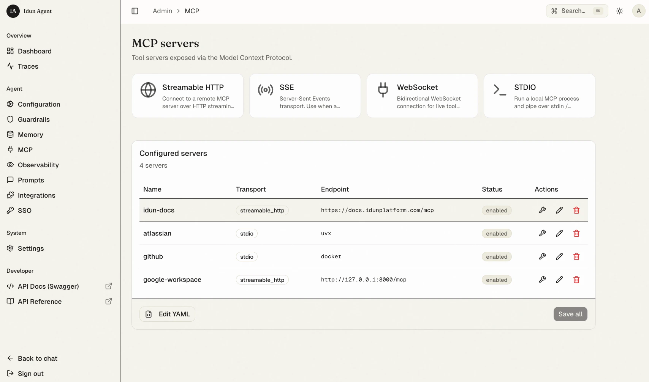The image size is (649, 382).
Task: Click the Save all button
Action: tap(570, 314)
